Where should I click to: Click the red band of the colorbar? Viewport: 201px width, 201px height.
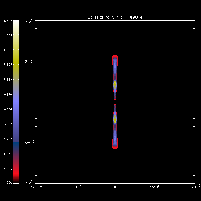point(16,173)
